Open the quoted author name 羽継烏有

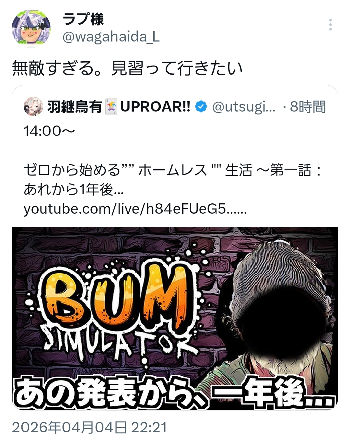(75, 107)
